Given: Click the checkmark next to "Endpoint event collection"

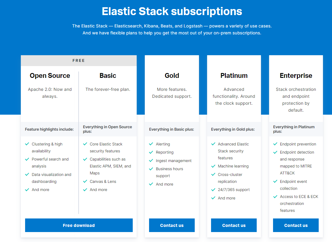Looking at the screenshot, I should tap(275, 181).
